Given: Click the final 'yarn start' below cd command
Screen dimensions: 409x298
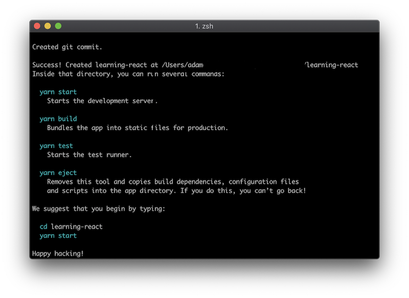Looking at the screenshot, I should (58, 236).
